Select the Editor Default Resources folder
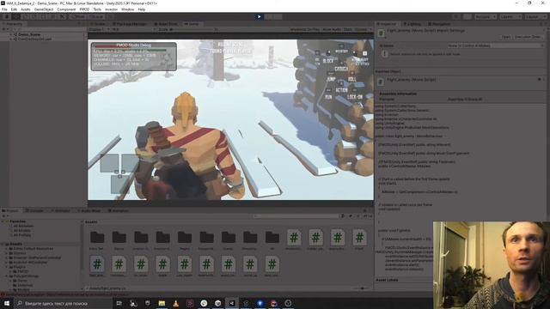This screenshot has width=550, height=309. (33, 248)
